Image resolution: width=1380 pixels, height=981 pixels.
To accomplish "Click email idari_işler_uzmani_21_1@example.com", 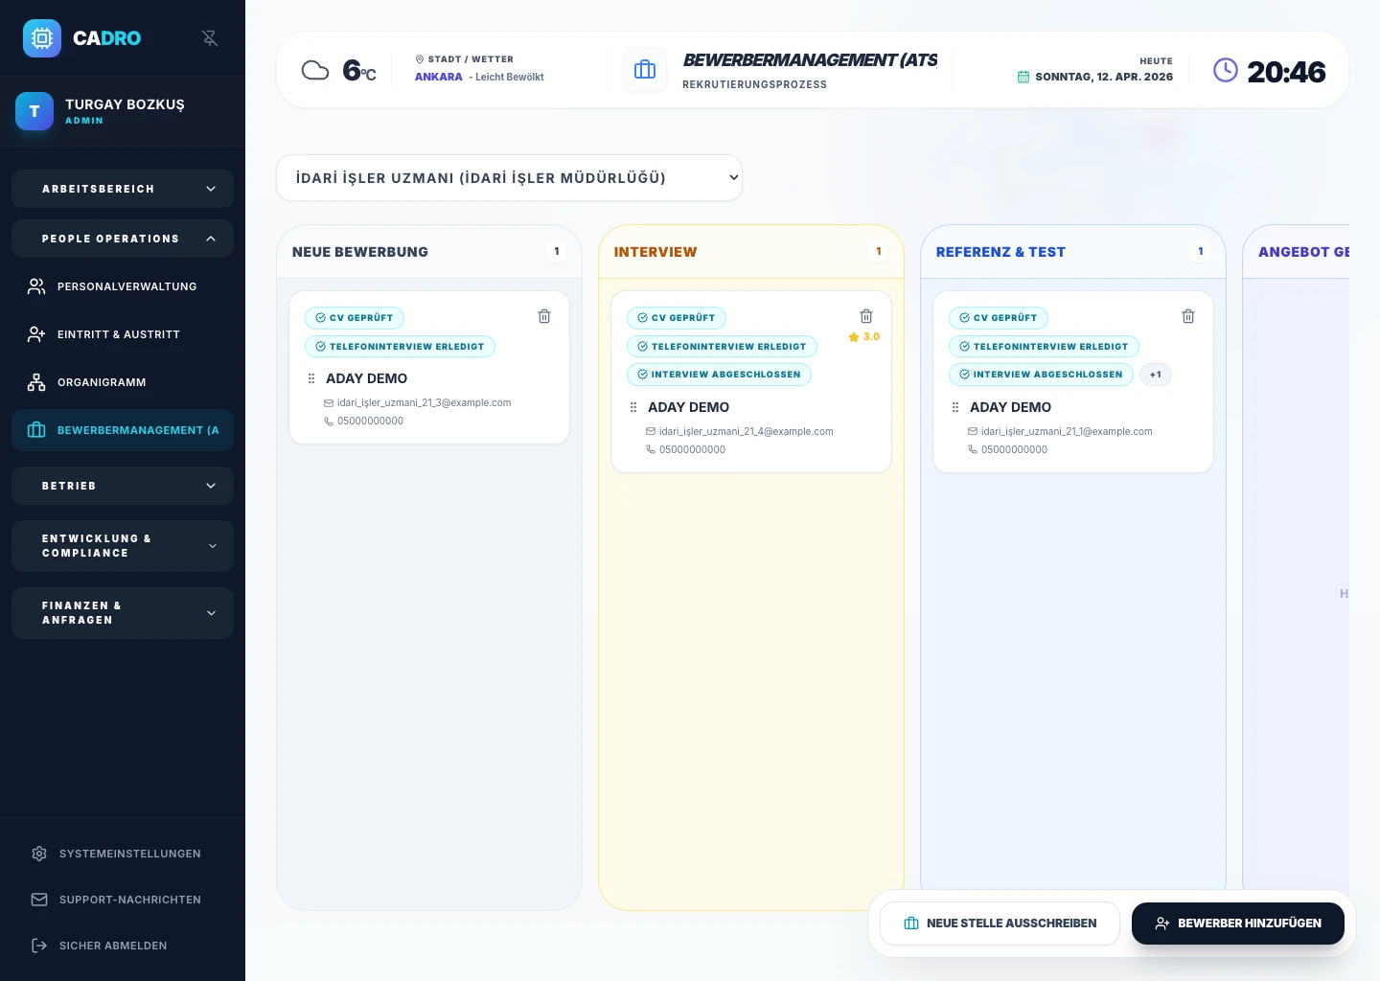I will [x=1067, y=432].
